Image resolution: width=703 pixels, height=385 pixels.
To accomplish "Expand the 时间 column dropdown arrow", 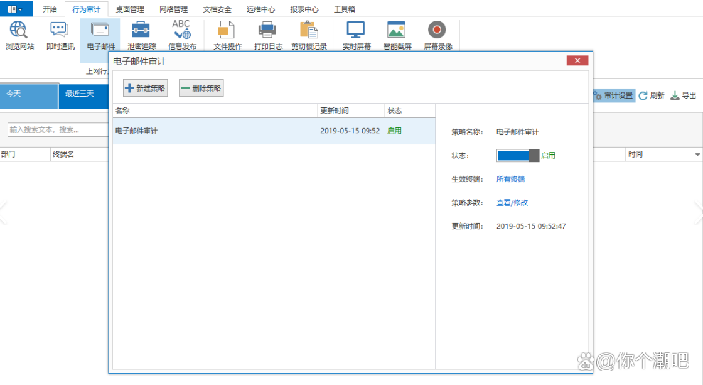I will pos(697,155).
